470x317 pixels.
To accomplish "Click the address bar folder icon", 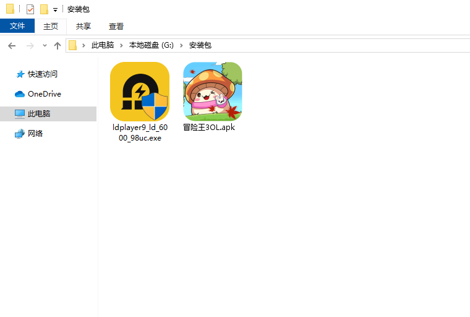I will [73, 45].
